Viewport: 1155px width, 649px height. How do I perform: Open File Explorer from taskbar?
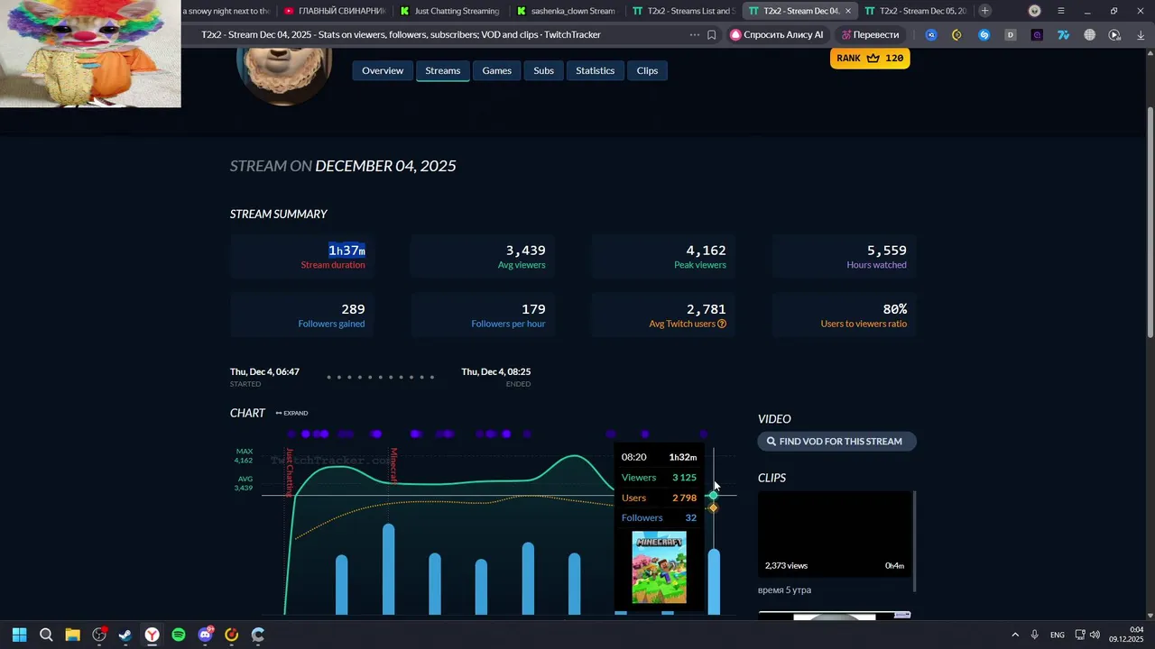coord(72,635)
